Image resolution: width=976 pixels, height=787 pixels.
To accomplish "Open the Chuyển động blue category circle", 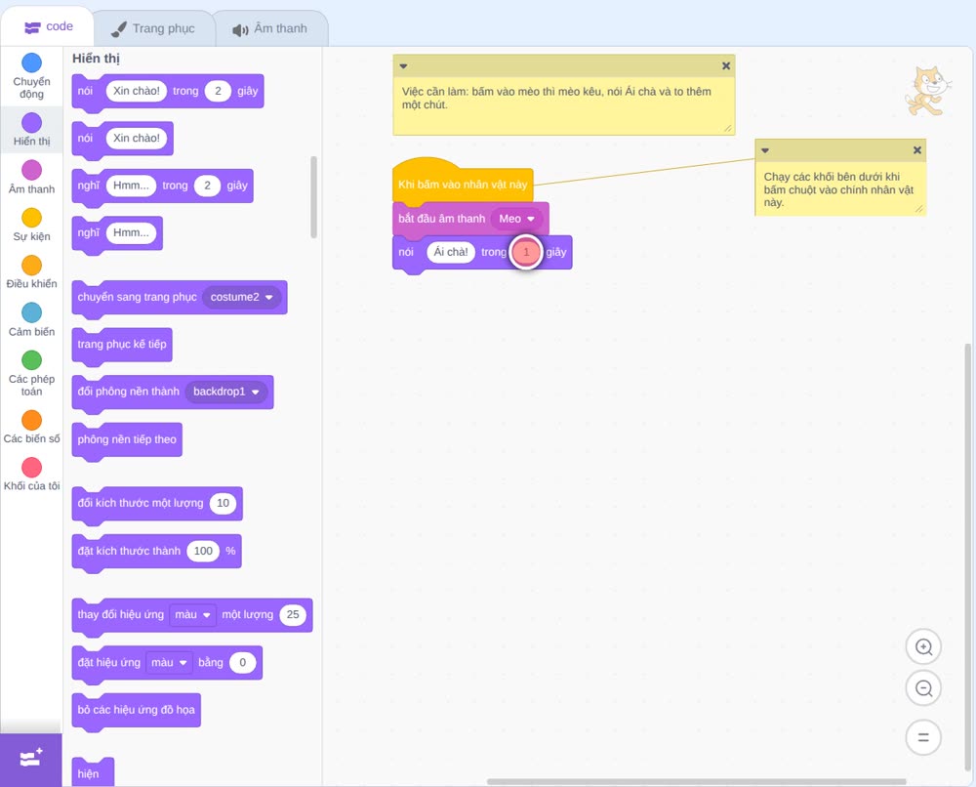I will pyautogui.click(x=31, y=62).
